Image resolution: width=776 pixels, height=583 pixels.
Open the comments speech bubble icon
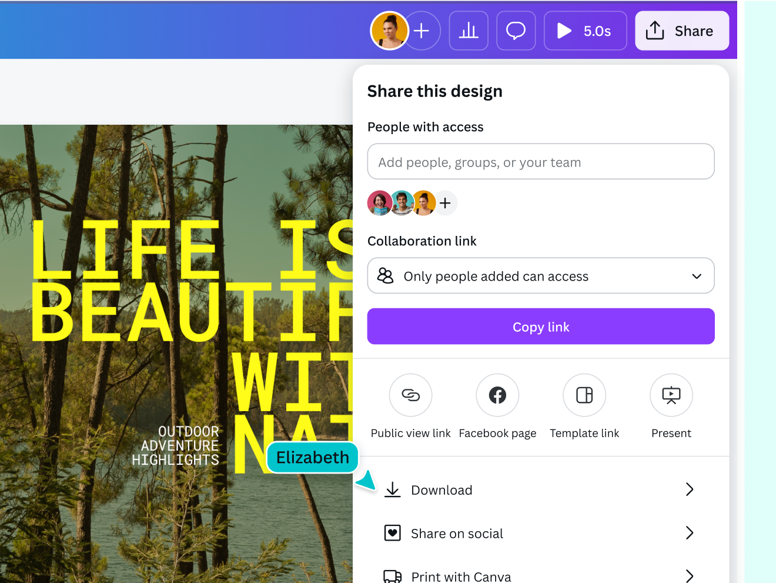point(516,31)
